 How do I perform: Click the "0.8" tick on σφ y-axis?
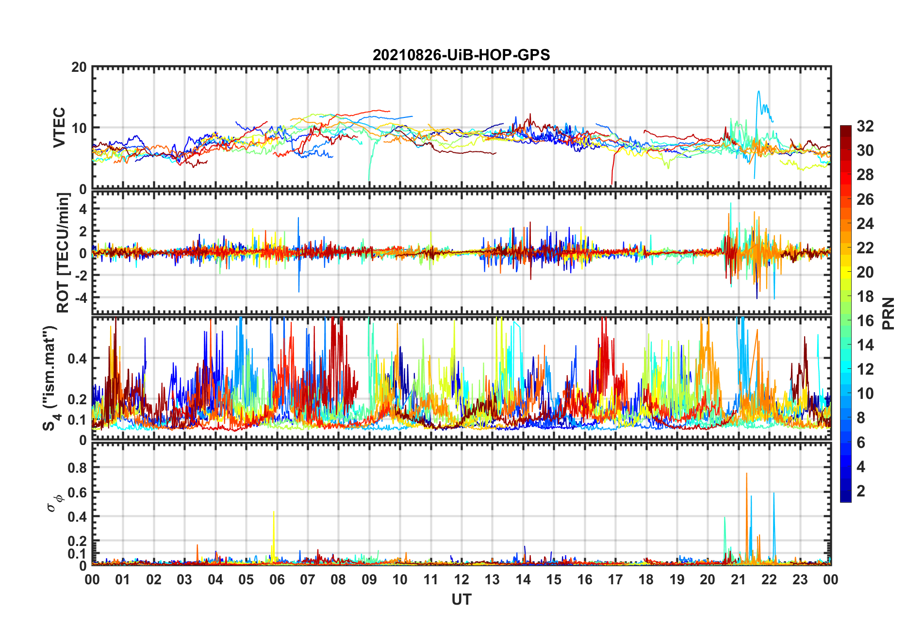click(78, 468)
